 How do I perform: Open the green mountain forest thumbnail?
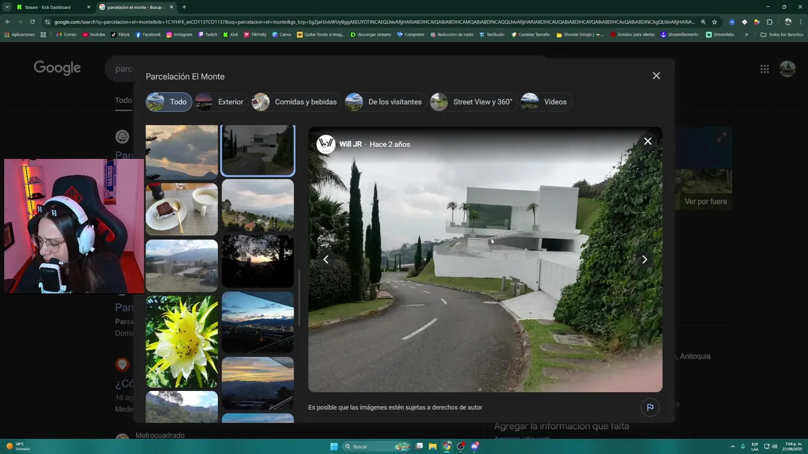tap(182, 407)
